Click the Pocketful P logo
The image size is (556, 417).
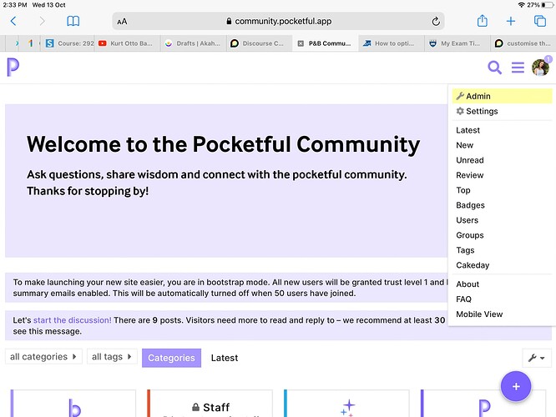[x=13, y=68]
